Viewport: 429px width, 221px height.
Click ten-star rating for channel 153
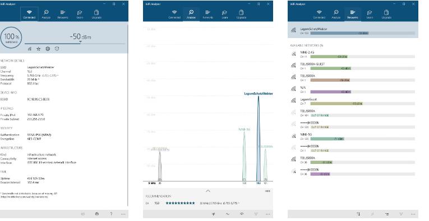click(181, 203)
